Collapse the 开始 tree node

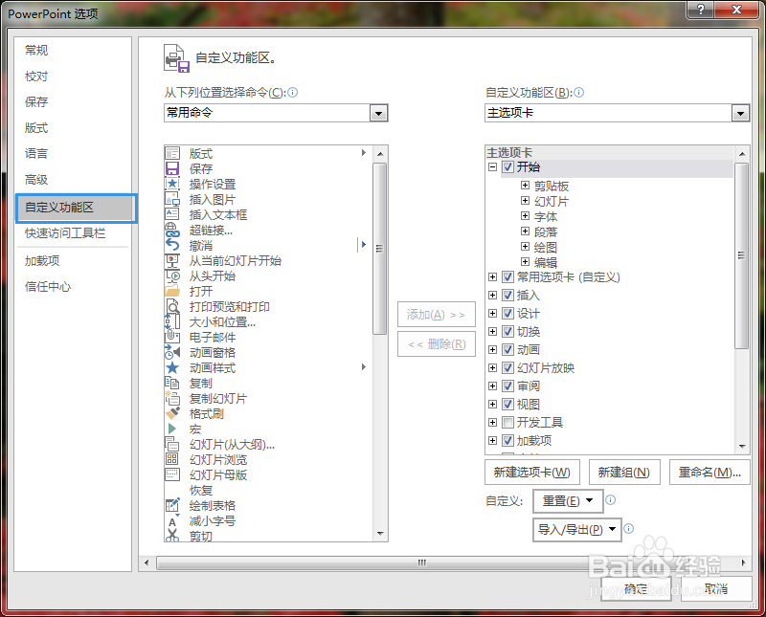pyautogui.click(x=492, y=167)
